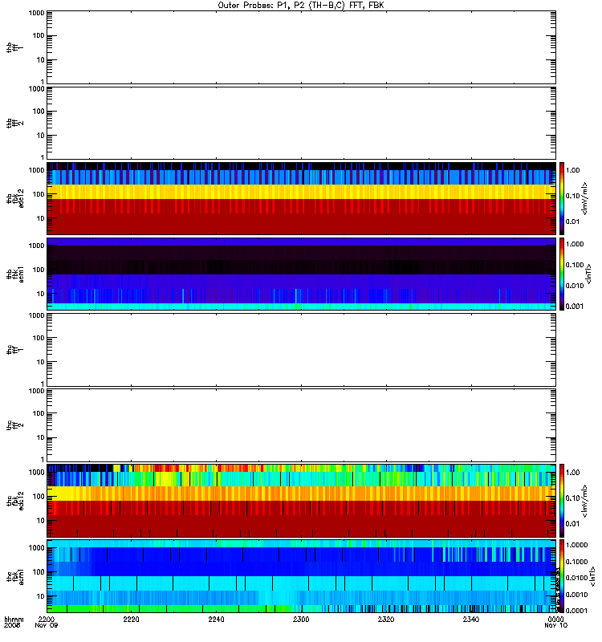Image resolution: width=602 pixels, height=642 pixels.
Task: Click the '<|mV/m|>' units label beside thb edc12
Action: click(585, 198)
